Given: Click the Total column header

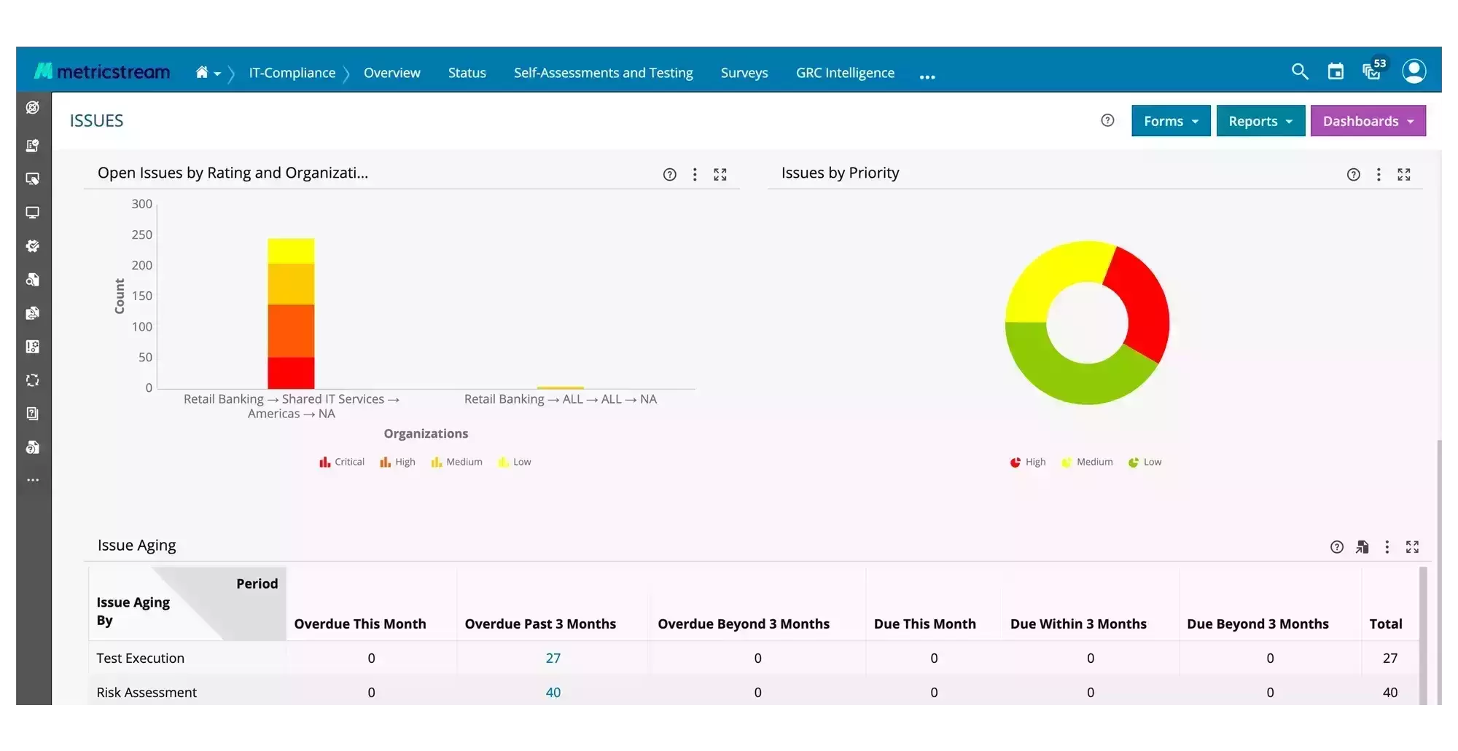Looking at the screenshot, I should tap(1386, 624).
